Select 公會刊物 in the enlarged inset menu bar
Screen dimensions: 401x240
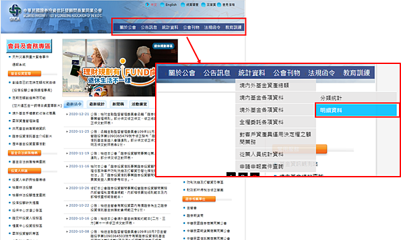click(287, 73)
